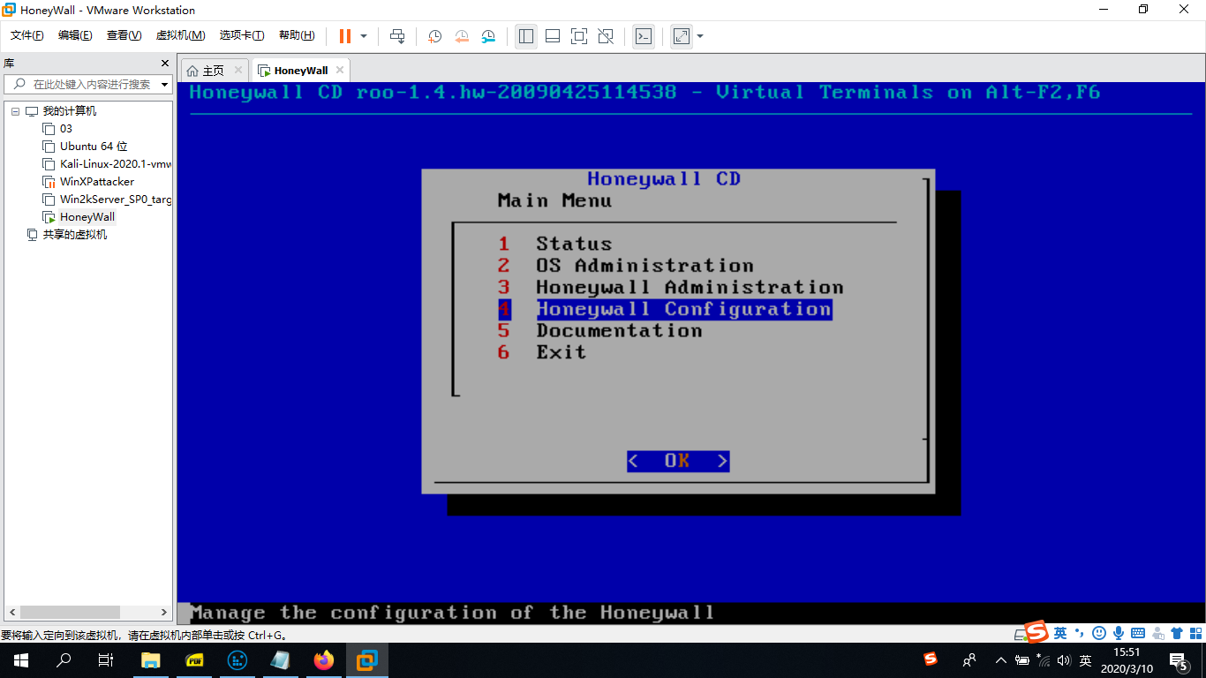Enter full screen mode
This screenshot has height=678, width=1206.
click(x=579, y=36)
